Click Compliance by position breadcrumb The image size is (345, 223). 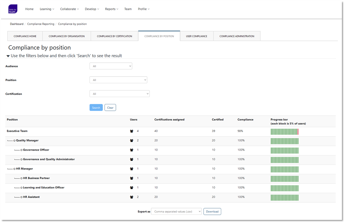click(x=72, y=24)
